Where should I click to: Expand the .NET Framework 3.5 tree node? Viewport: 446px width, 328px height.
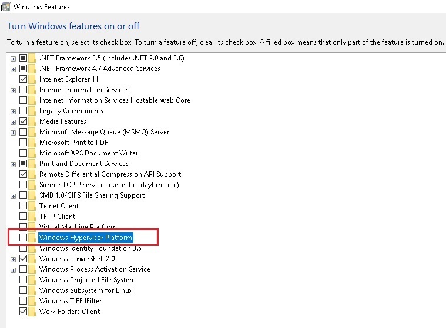13,59
